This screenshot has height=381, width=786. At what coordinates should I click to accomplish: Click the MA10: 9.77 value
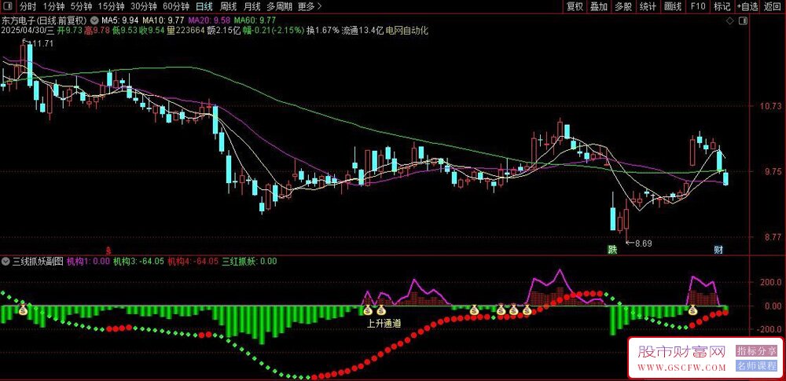(163, 20)
